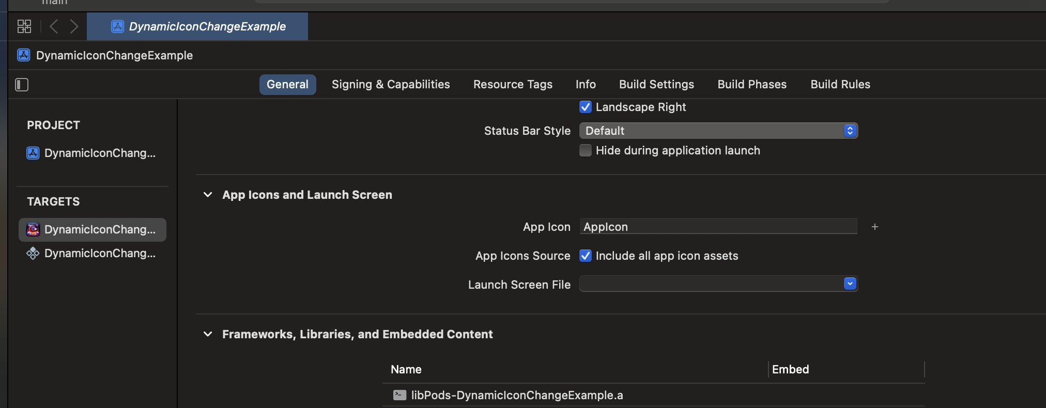The image size is (1046, 408).
Task: Collapse Frameworks, Libraries, and Embedded Content section
Action: pyautogui.click(x=208, y=334)
